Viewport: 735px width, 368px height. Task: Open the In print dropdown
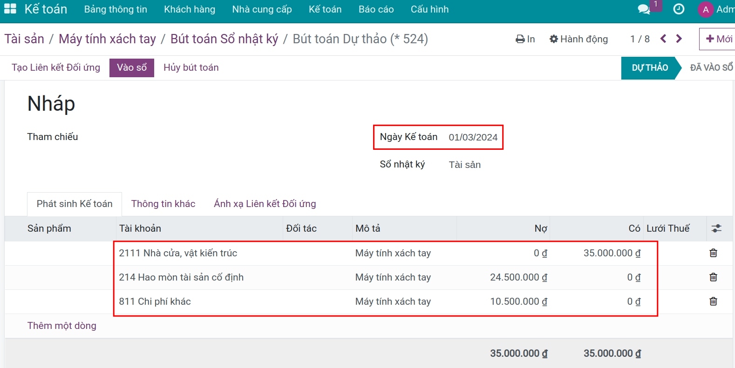click(525, 39)
